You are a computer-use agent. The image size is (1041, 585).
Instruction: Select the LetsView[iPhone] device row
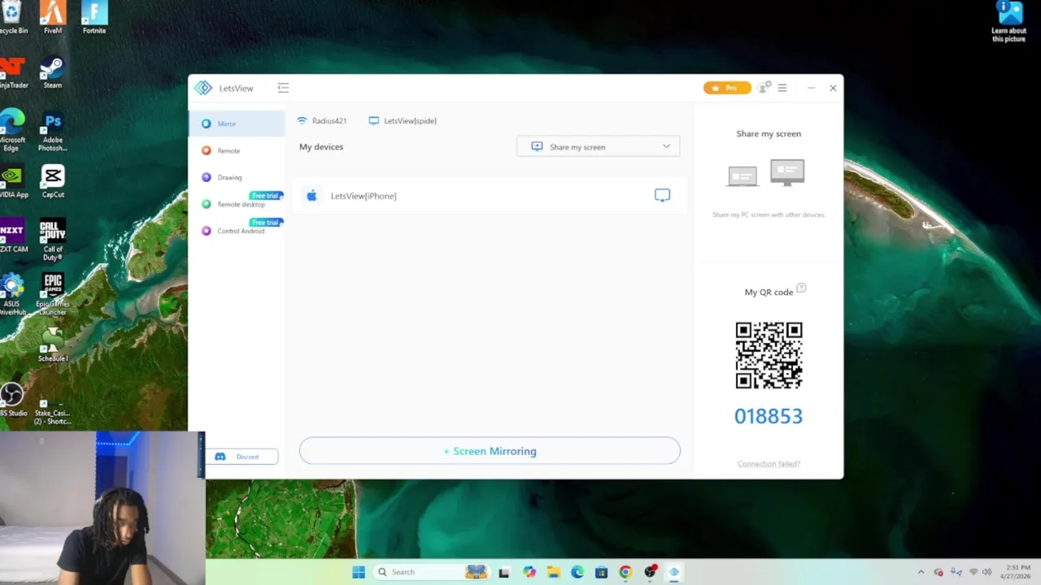(x=490, y=196)
